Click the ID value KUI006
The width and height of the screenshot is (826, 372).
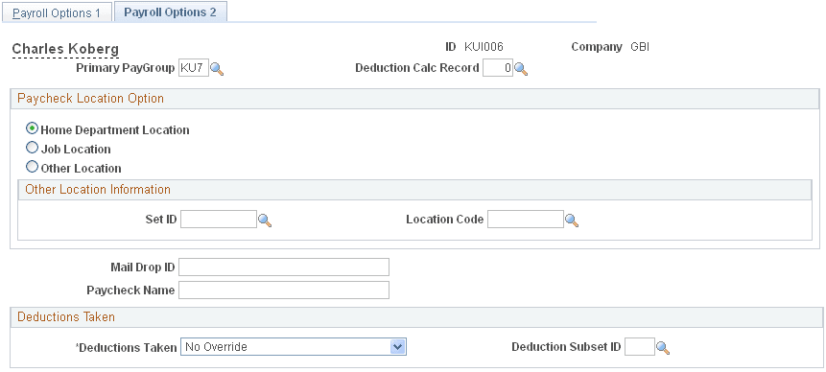pos(484,47)
